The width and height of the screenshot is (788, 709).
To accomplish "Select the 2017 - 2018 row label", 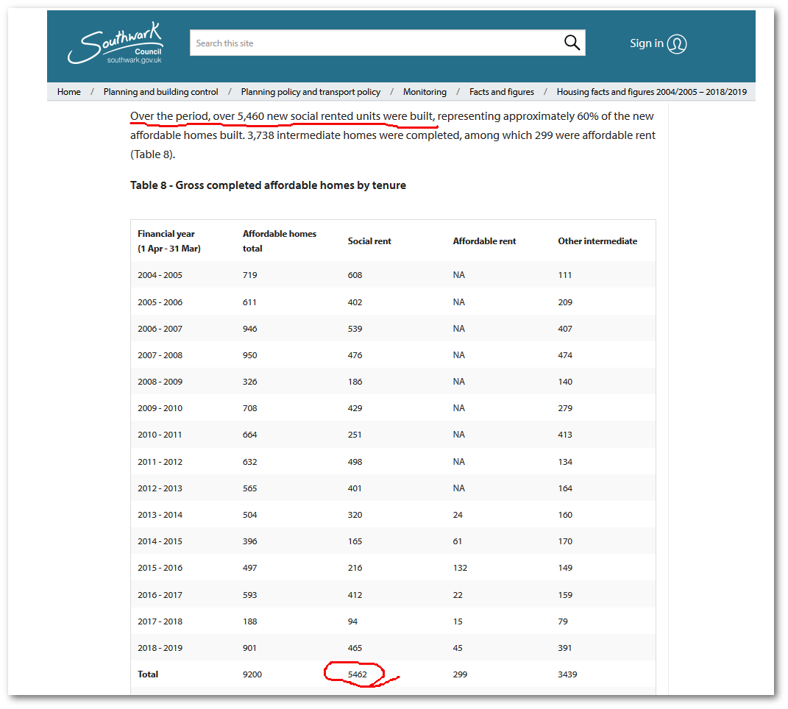I will pos(160,621).
